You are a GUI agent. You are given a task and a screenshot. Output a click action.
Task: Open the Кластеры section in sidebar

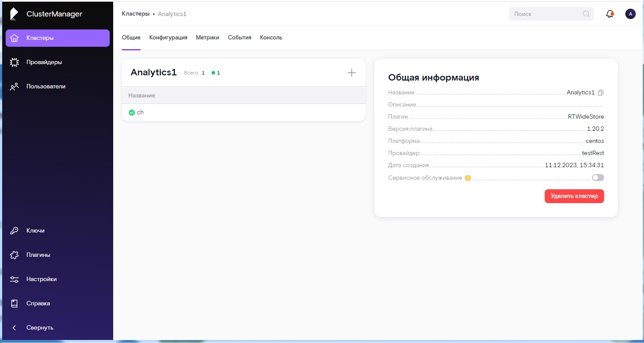[58, 38]
